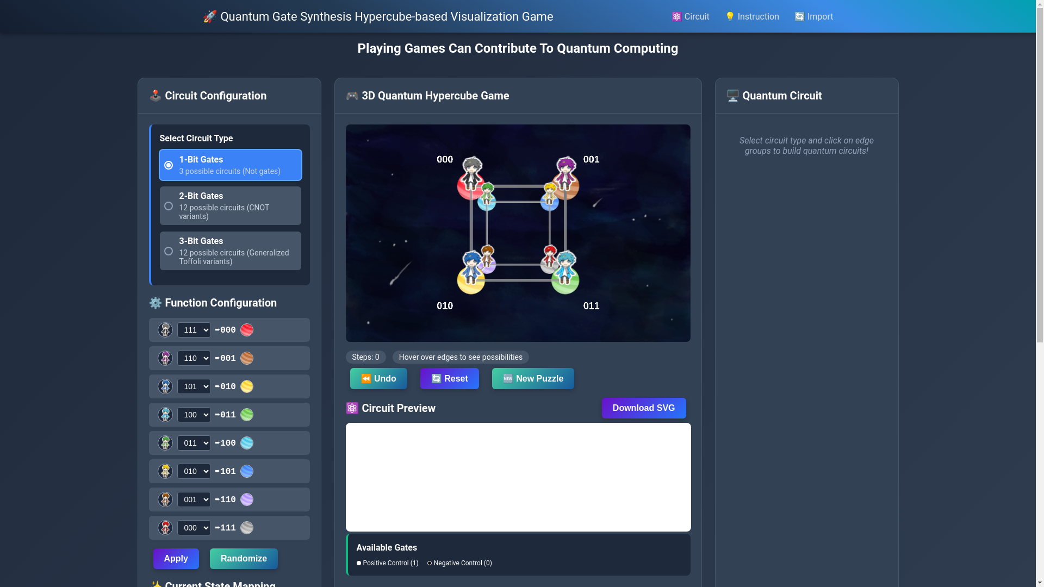
Task: Click the vertex label 011
Action: tap(591, 306)
